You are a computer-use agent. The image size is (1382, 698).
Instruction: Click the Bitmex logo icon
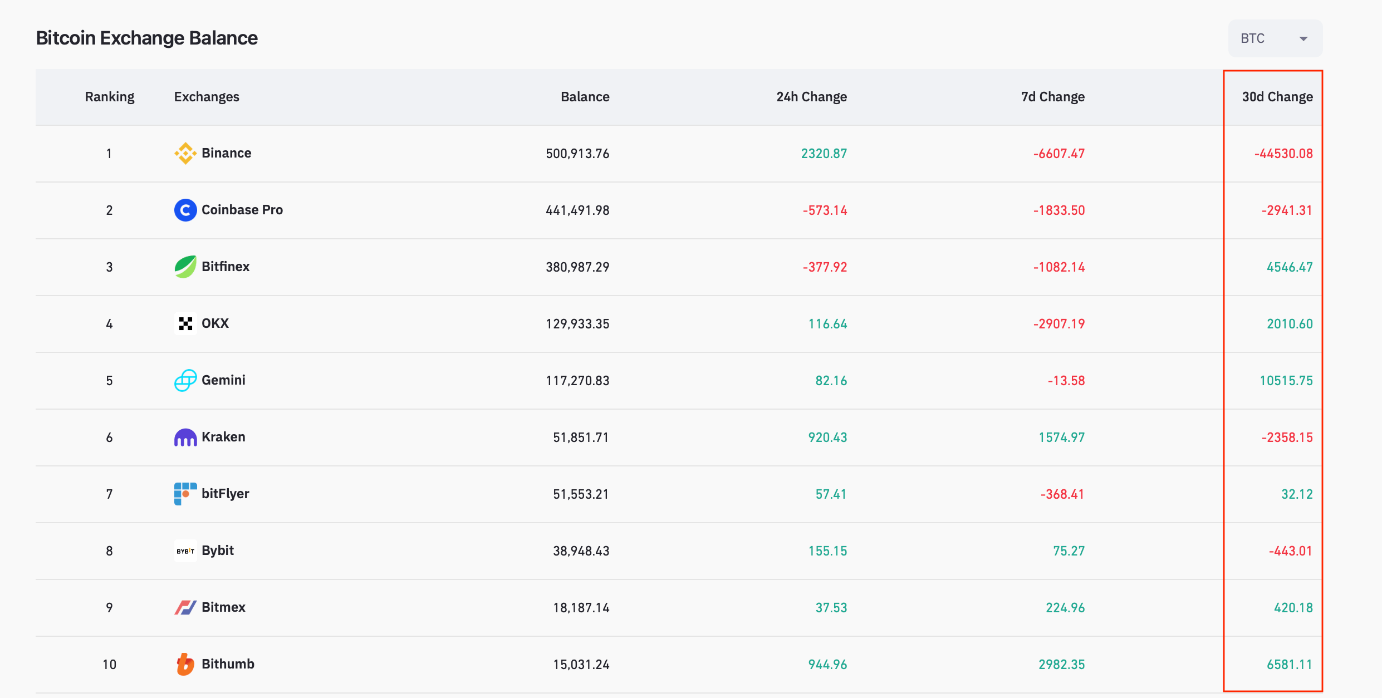tap(185, 607)
